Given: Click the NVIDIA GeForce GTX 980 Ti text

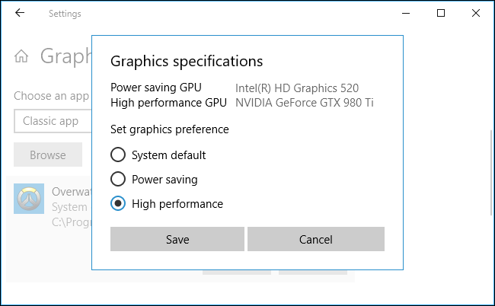Looking at the screenshot, I should coord(305,103).
